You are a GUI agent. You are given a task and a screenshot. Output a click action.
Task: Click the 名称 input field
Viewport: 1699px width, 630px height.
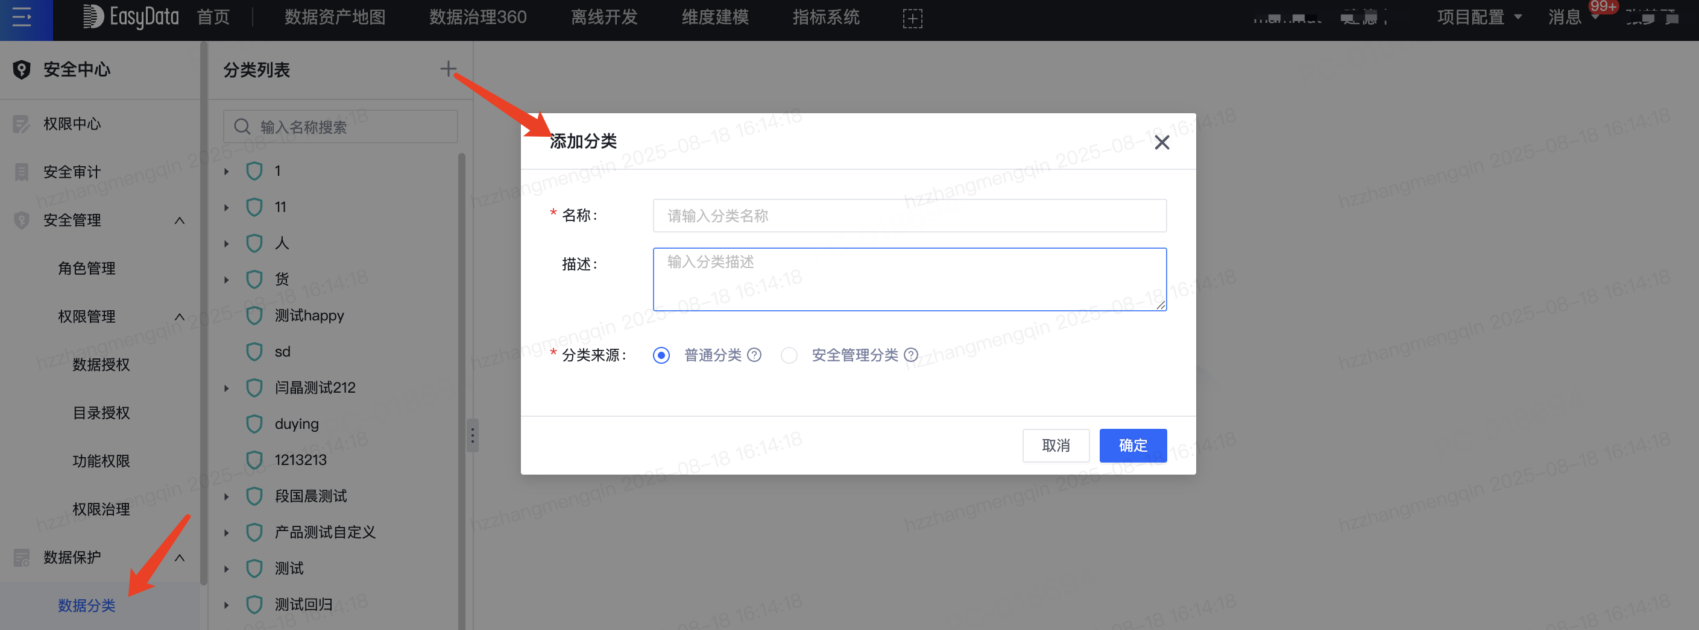[909, 216]
